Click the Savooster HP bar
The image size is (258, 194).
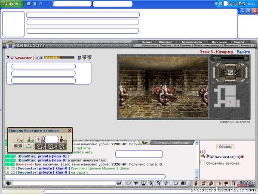[x=59, y=57]
